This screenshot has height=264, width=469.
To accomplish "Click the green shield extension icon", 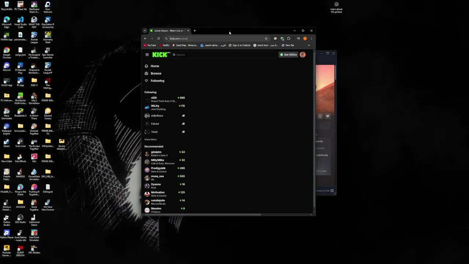I will coord(282,38).
